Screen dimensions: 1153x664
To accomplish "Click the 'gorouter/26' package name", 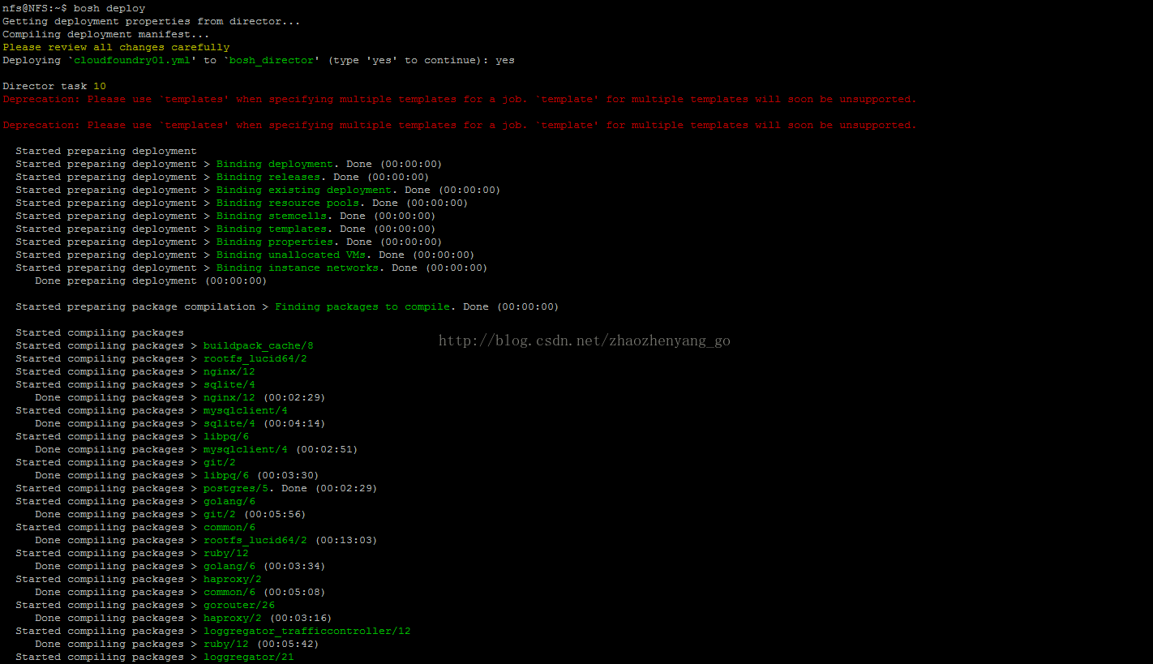I will click(239, 605).
